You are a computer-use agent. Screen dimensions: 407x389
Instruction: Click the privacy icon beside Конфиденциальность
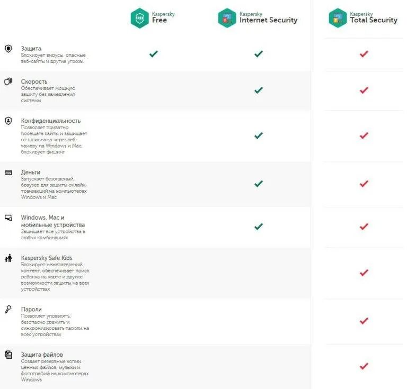point(8,121)
